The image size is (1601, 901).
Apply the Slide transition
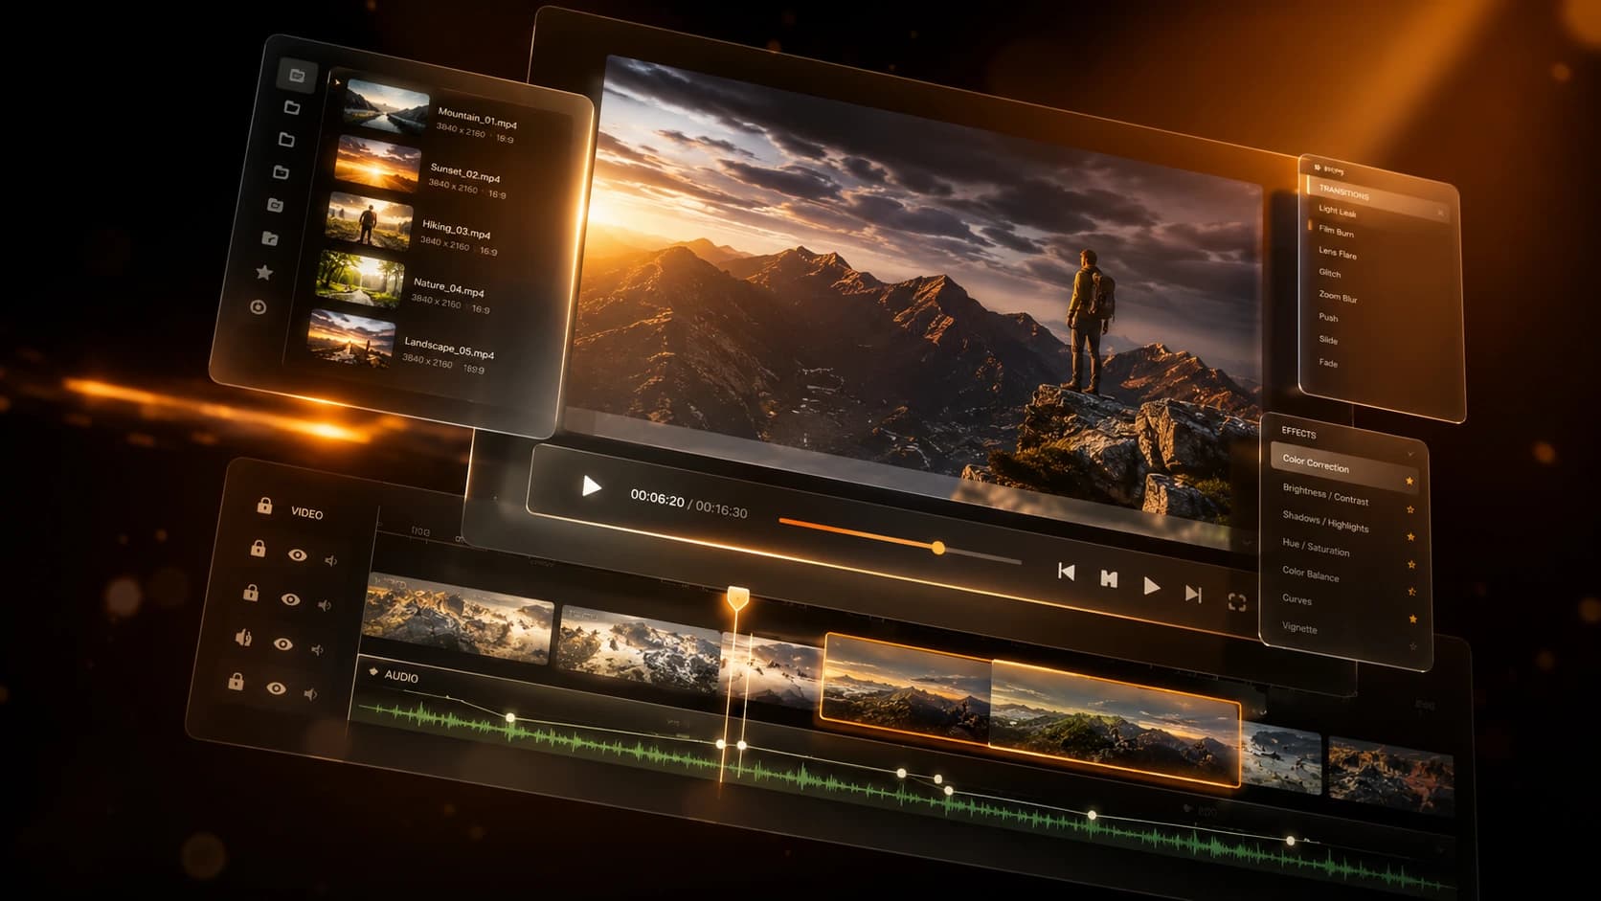tap(1328, 340)
